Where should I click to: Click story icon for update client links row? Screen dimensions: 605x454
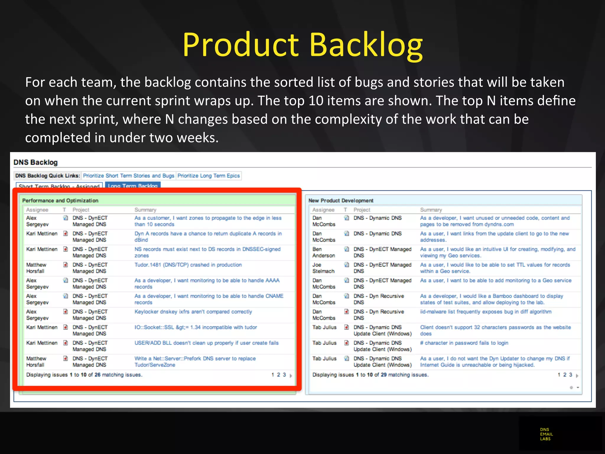(x=347, y=234)
